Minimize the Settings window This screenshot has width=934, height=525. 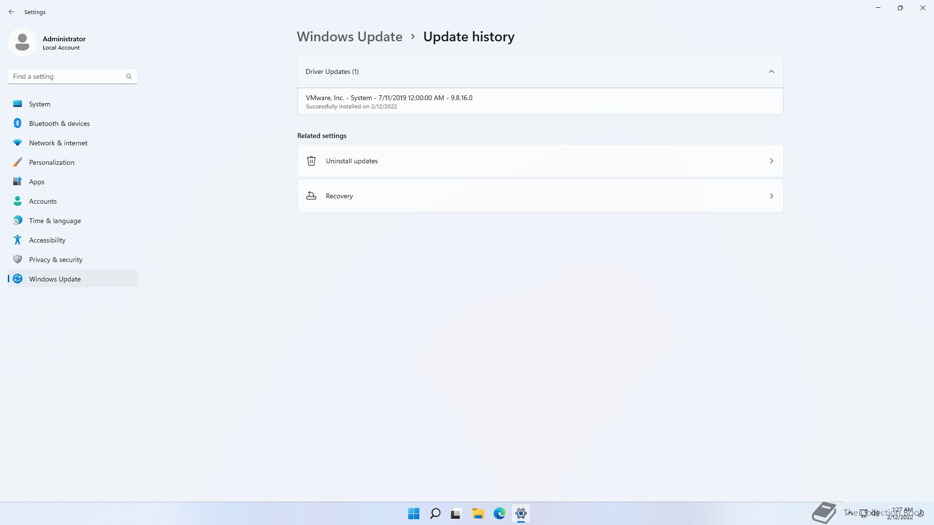878,8
